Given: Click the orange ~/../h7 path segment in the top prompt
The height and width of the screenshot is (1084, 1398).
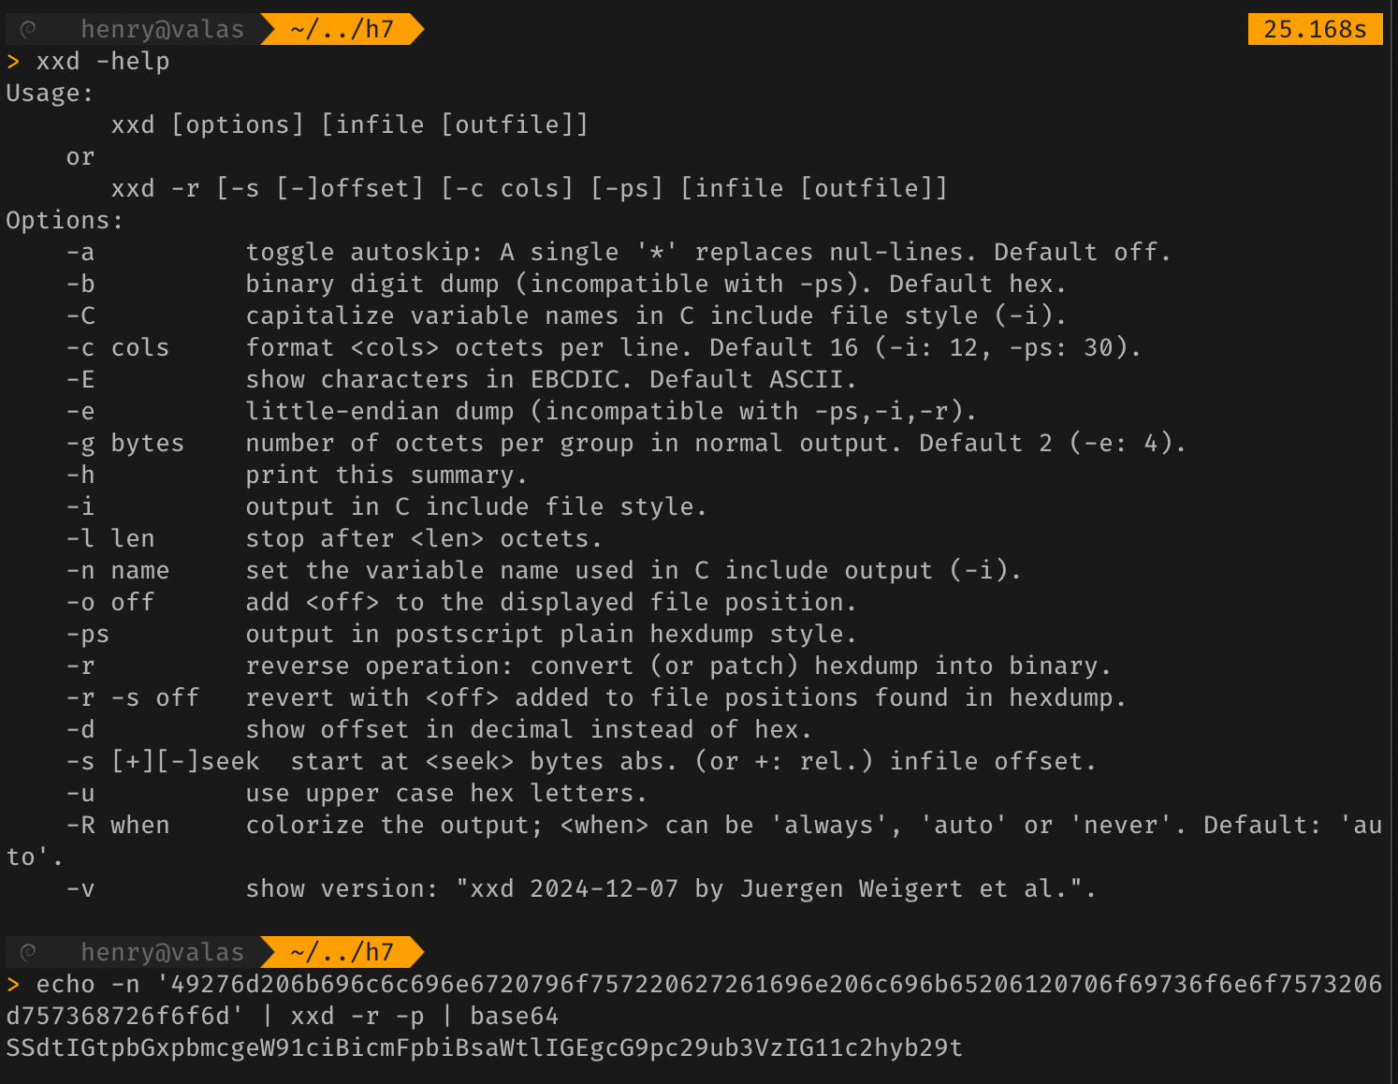Looking at the screenshot, I should 342,29.
